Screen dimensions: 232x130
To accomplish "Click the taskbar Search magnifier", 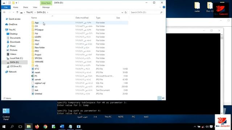I will tap(12, 127).
